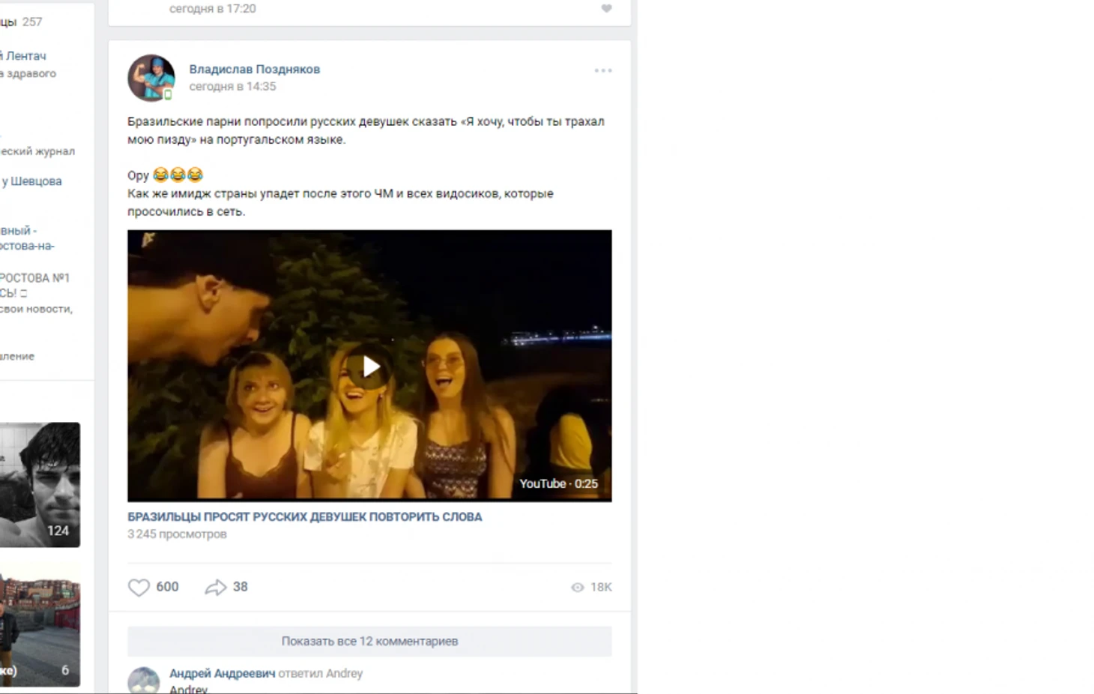Click the post views eye icon
This screenshot has width=1094, height=694.
[x=578, y=588]
